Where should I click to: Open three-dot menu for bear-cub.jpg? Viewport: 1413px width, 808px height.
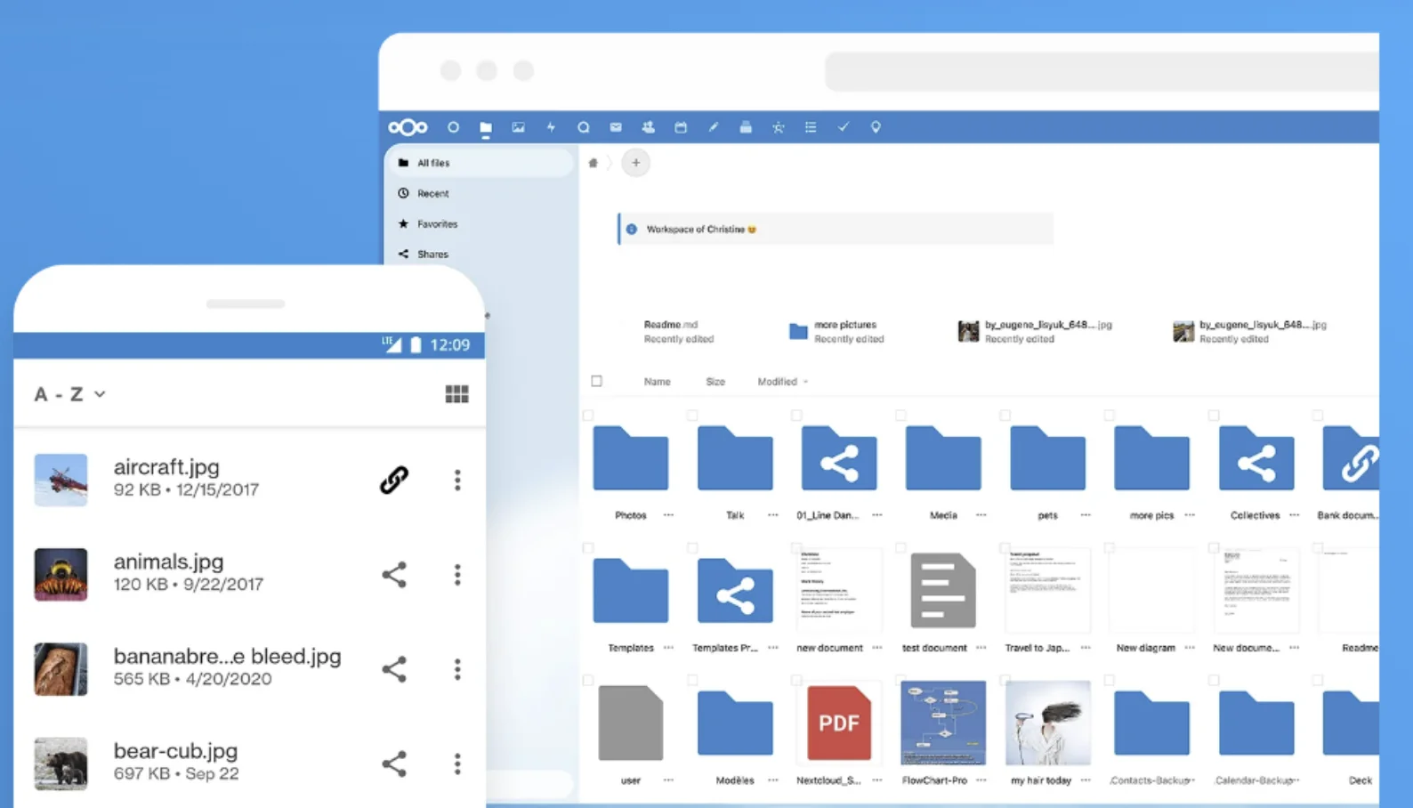tap(457, 764)
